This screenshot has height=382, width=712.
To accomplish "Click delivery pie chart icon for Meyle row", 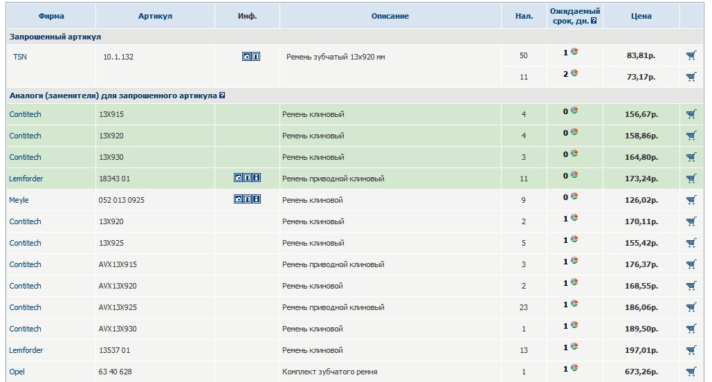I will coord(574,197).
